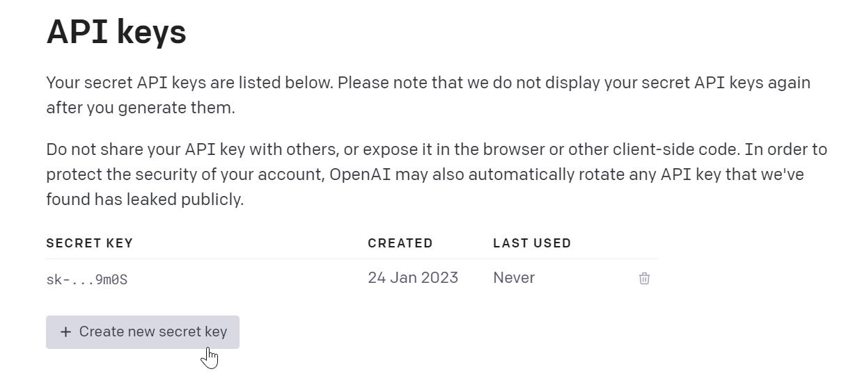Screen dimensions: 853x376
Task: Click the sentence starting 'Your secret API keys'
Action: [x=189, y=83]
